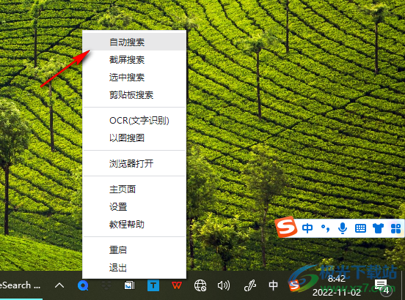This screenshot has width=405, height=300.
Task: Click the pen input tray icon
Action: pos(250,285)
